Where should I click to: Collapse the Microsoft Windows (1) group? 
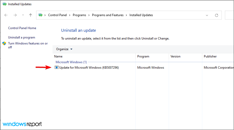click(x=71, y=62)
